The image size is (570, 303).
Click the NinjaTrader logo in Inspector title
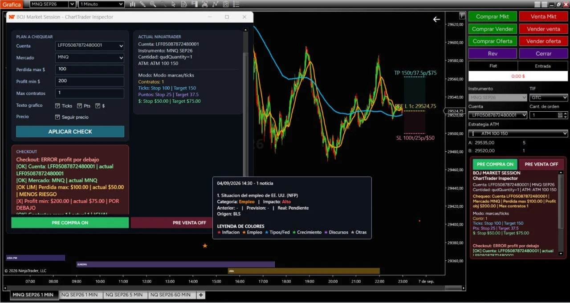pos(12,17)
